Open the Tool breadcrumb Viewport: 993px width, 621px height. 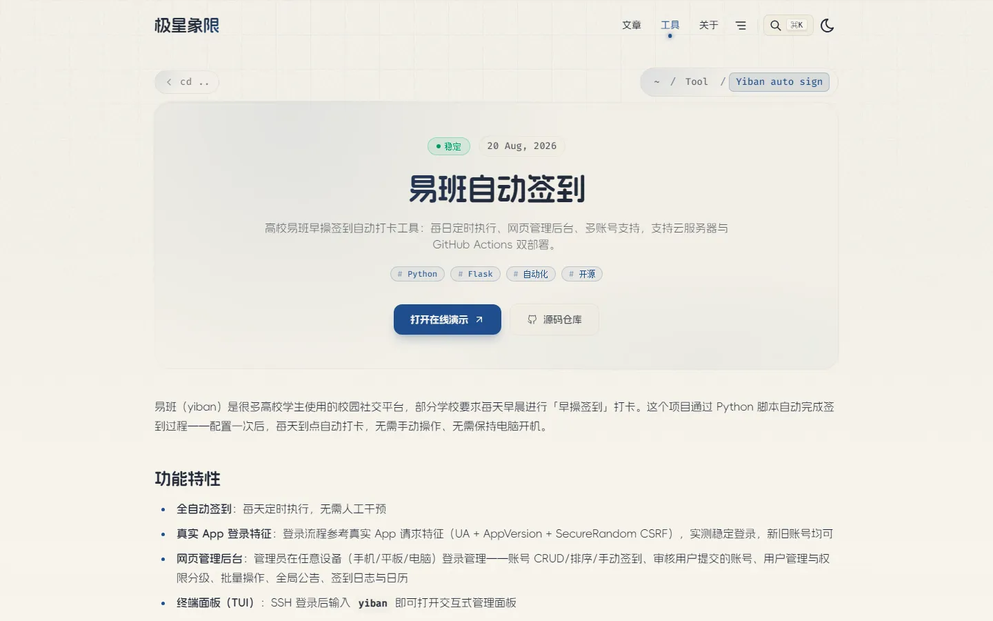click(696, 81)
